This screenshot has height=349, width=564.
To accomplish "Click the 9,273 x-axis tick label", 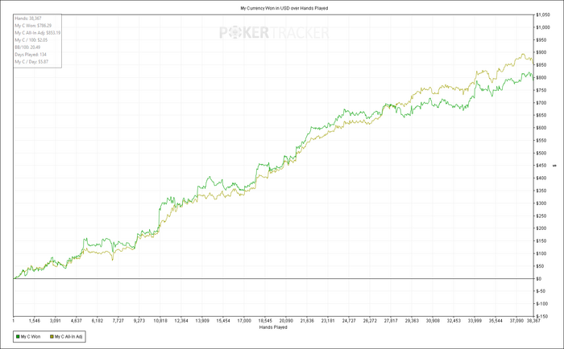I will (139, 321).
